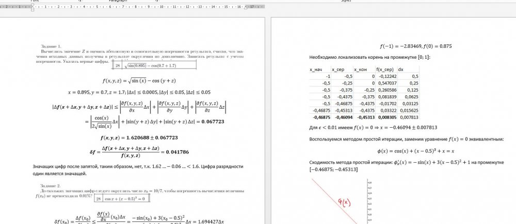Open the Font dialog launcher
The image size is (516, 224).
coord(80,2)
